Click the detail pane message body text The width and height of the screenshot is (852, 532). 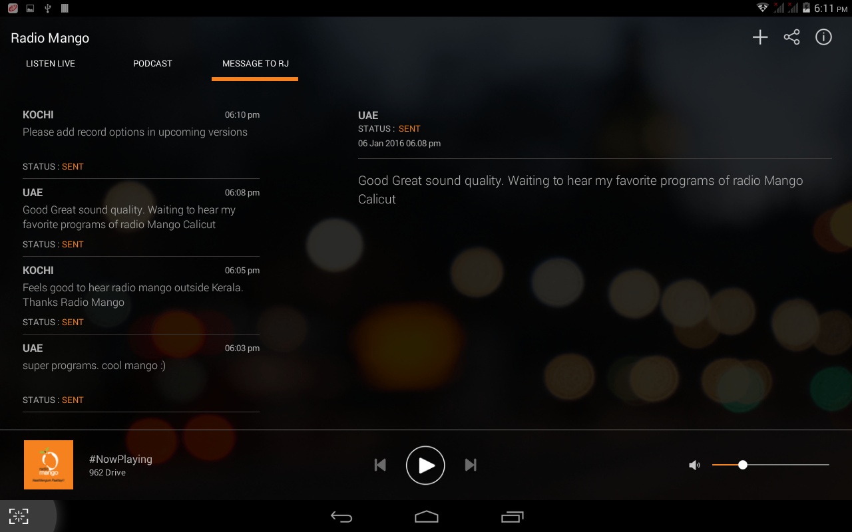[x=580, y=190]
